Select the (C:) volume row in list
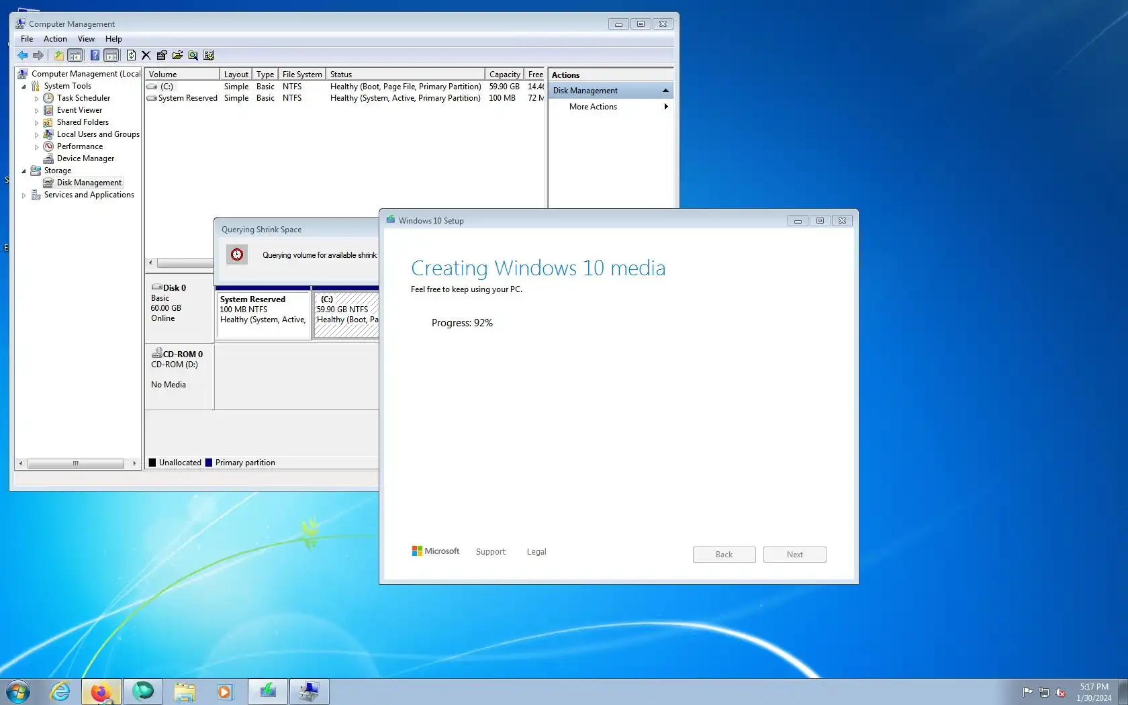 click(345, 87)
